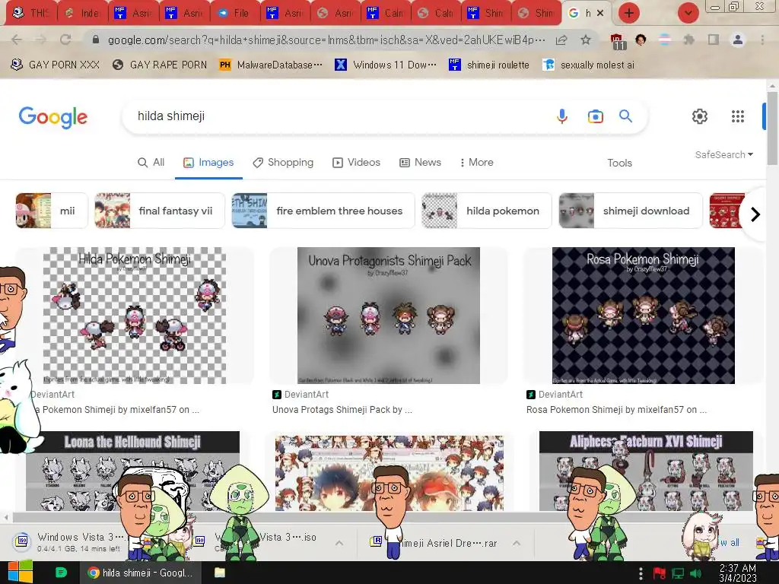Open Chrome three-dot menu
The height and width of the screenshot is (584, 779).
tap(762, 40)
